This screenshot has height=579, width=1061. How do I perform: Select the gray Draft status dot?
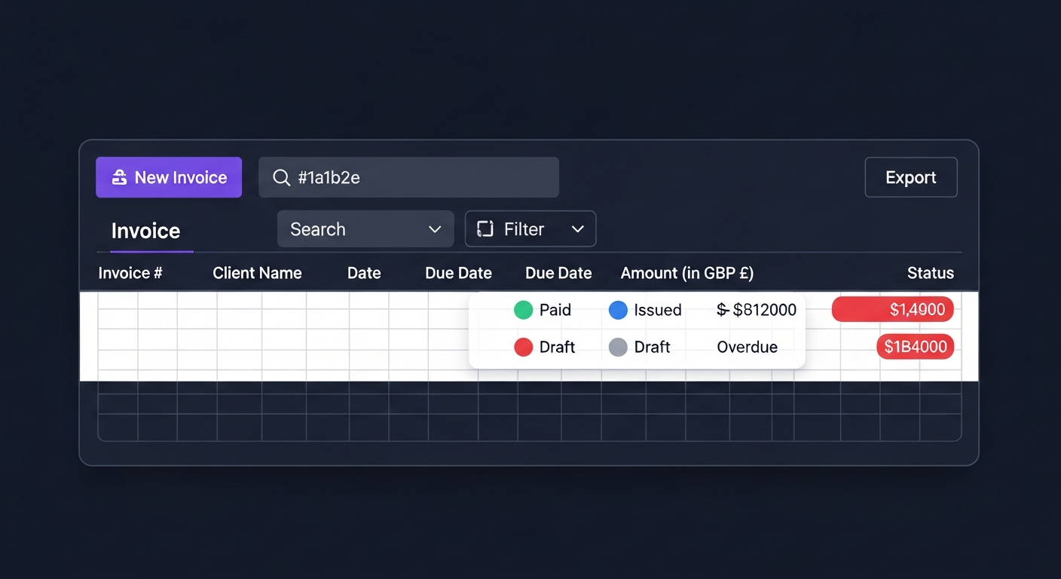(x=619, y=347)
